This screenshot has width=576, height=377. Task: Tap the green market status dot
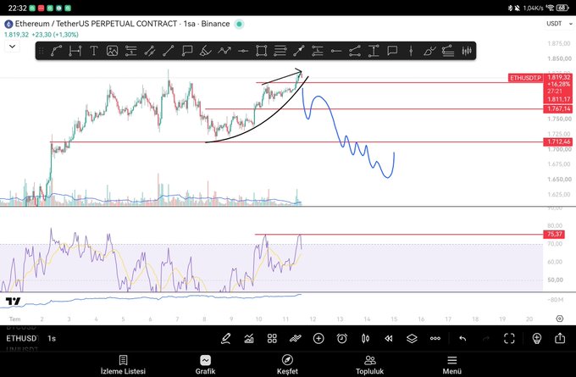point(239,24)
